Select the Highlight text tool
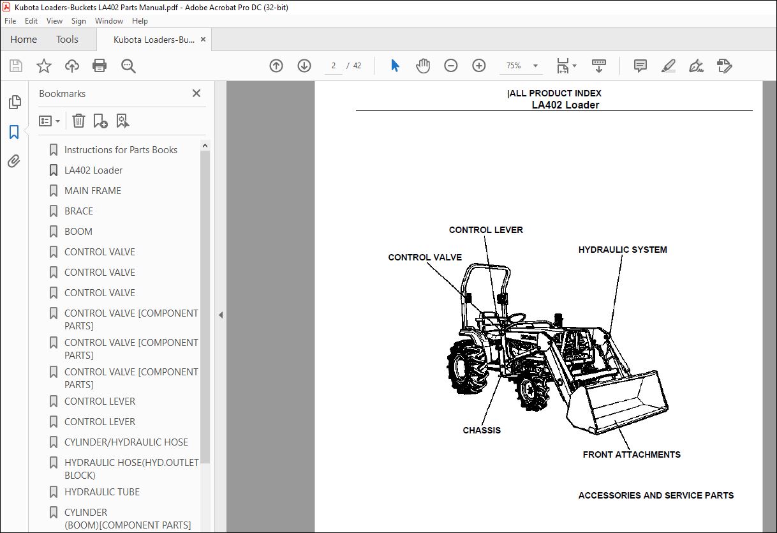This screenshot has height=533, width=777. [668, 66]
